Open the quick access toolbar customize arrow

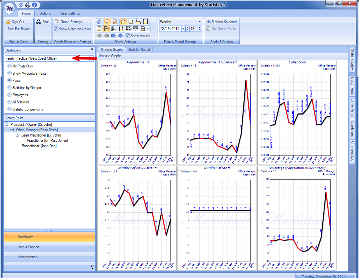click(44, 6)
